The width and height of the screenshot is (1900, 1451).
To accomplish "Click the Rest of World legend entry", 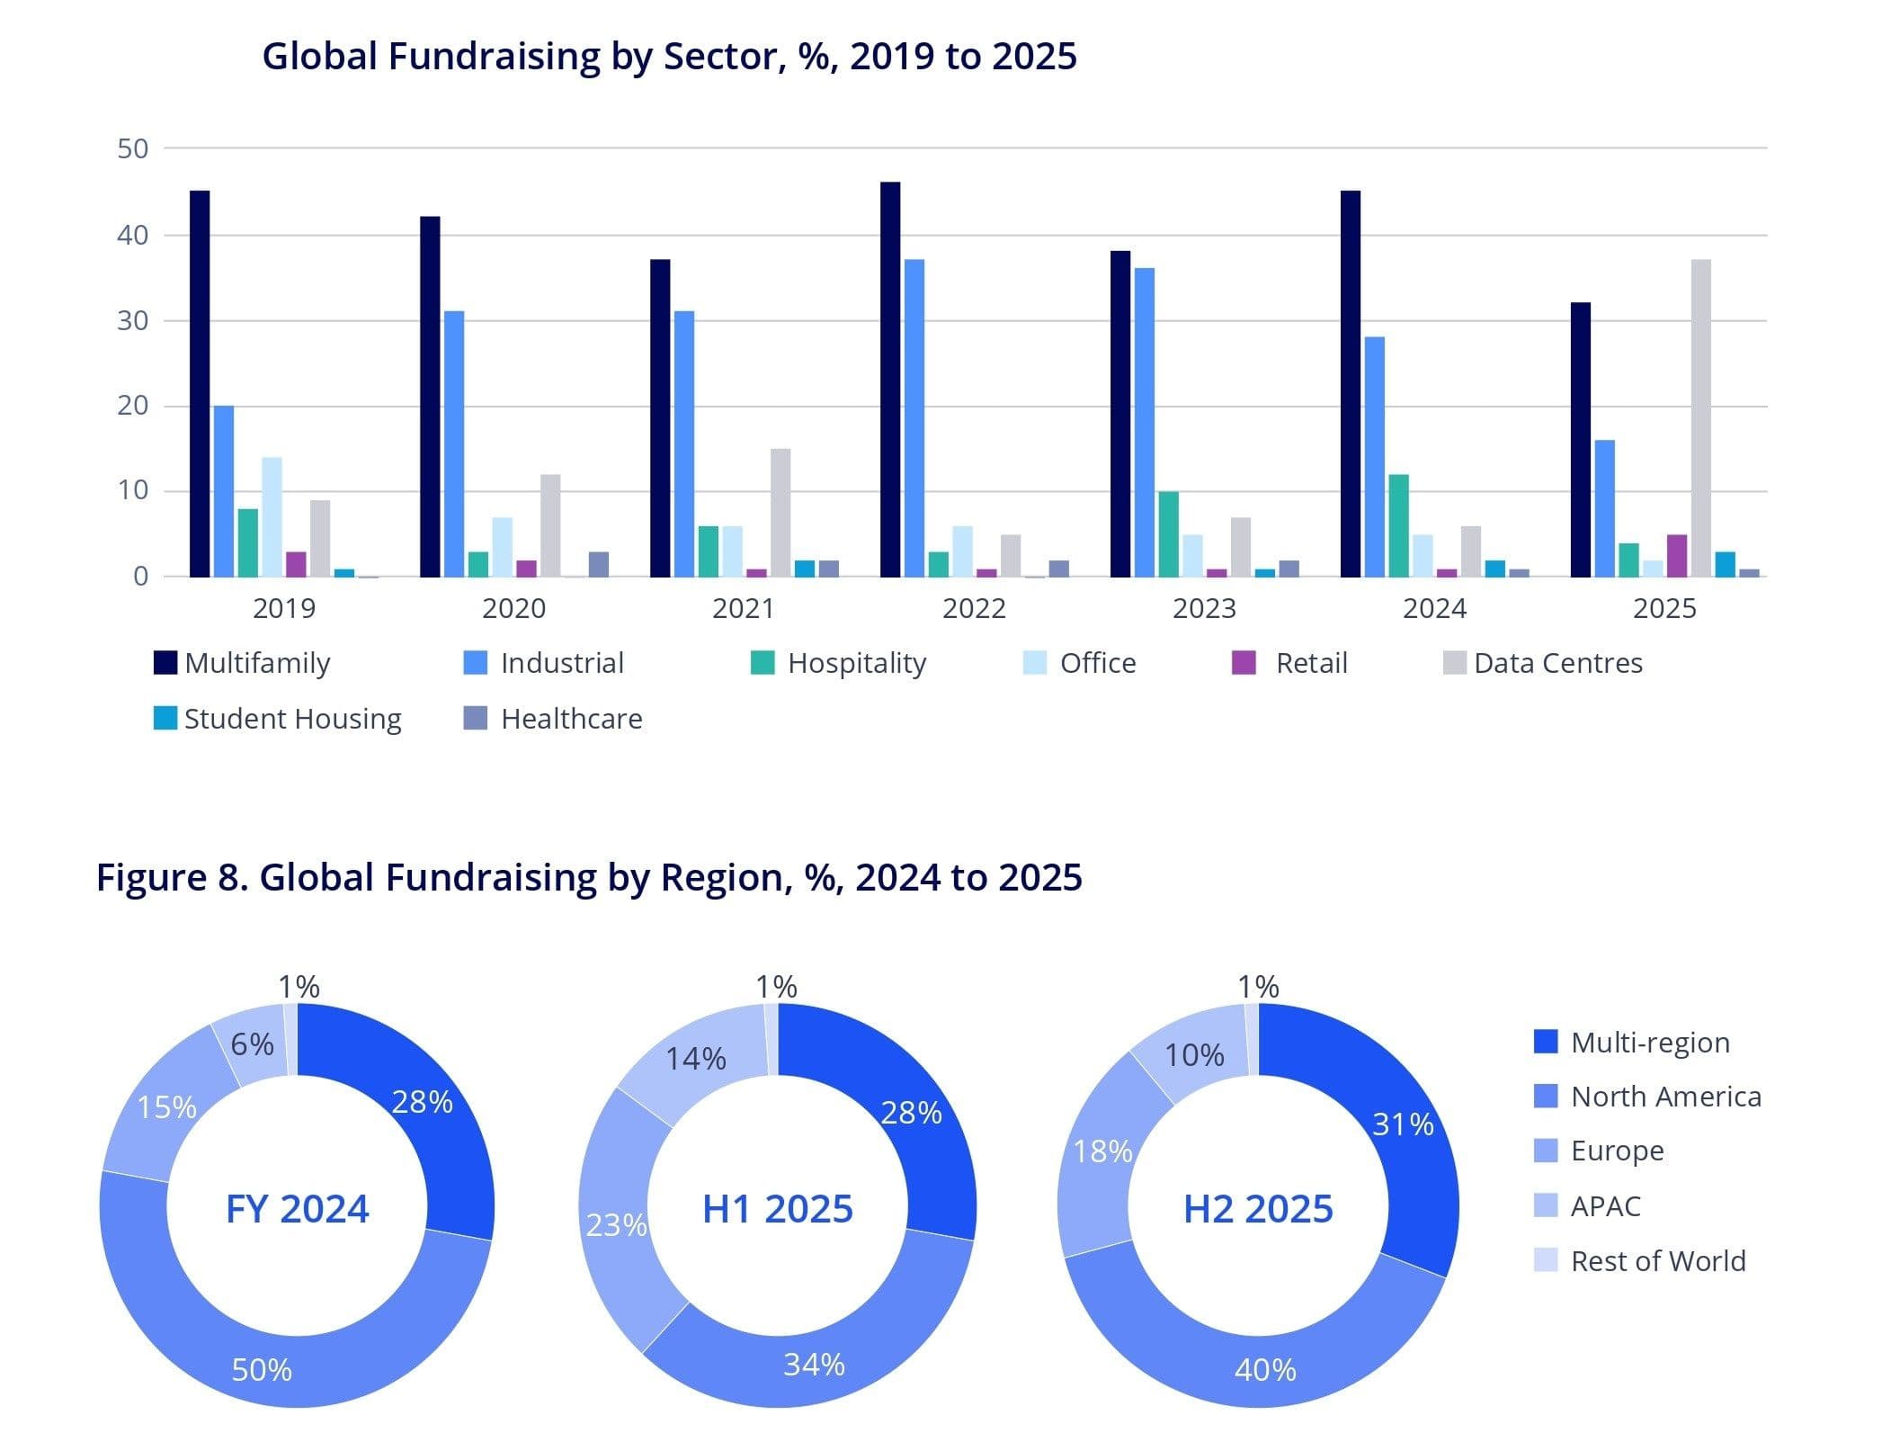I will point(1657,1260).
